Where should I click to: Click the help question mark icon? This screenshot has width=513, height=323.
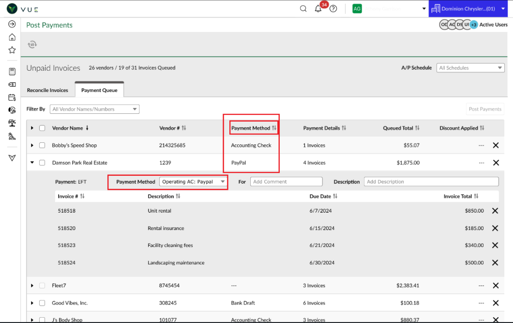click(x=333, y=9)
